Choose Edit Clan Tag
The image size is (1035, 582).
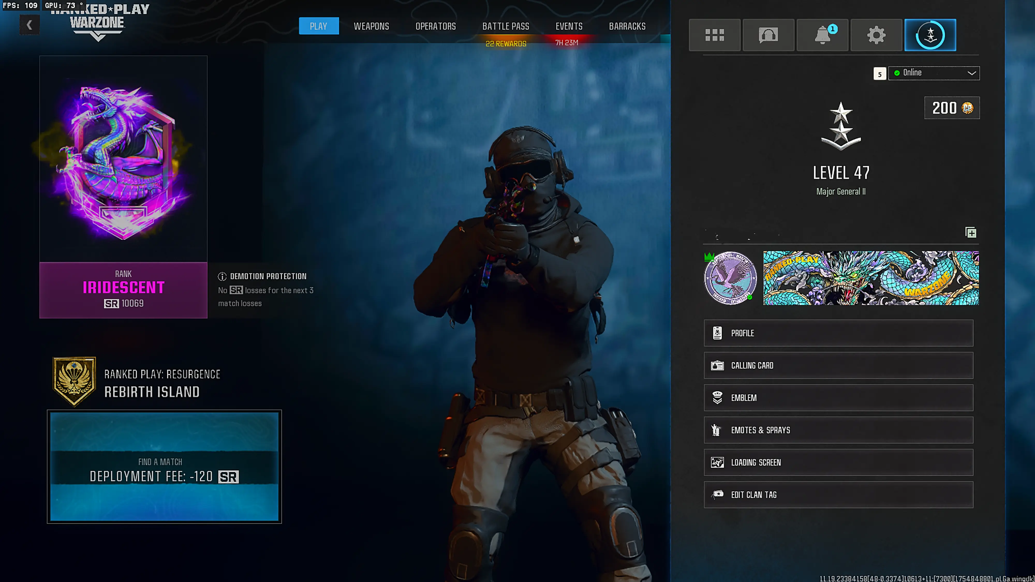coord(838,495)
